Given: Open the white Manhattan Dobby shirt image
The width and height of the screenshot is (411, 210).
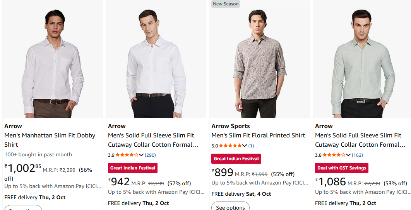Looking at the screenshot, I should (x=53, y=64).
